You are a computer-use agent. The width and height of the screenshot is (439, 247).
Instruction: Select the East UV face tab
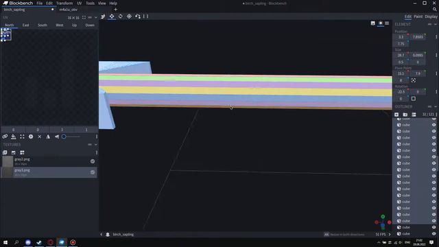click(26, 25)
